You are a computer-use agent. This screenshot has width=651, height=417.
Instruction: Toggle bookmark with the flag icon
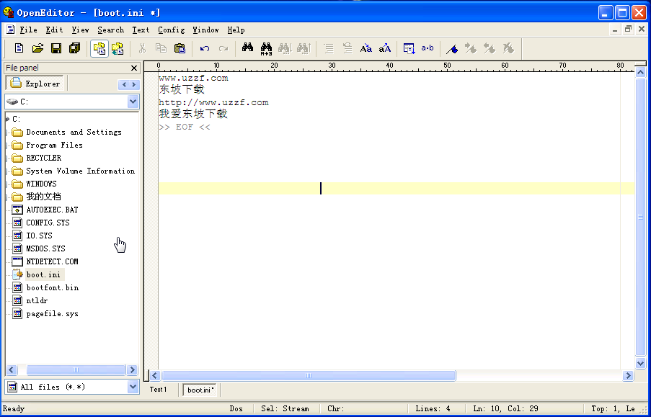pos(452,48)
